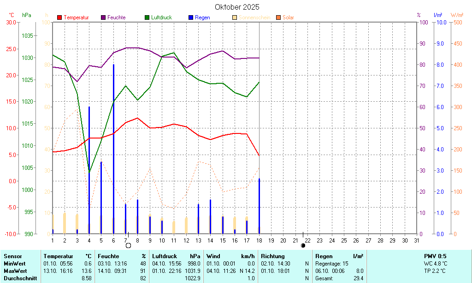This screenshot has width=472, height=283.
Task: Click the Durchschnitt row label
Action: 19,278
